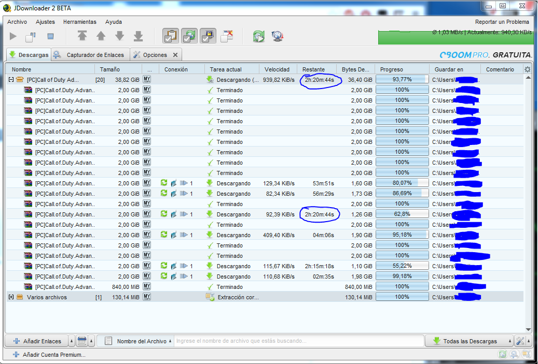Expand the Varios archivos package
The image size is (538, 364).
point(11,297)
